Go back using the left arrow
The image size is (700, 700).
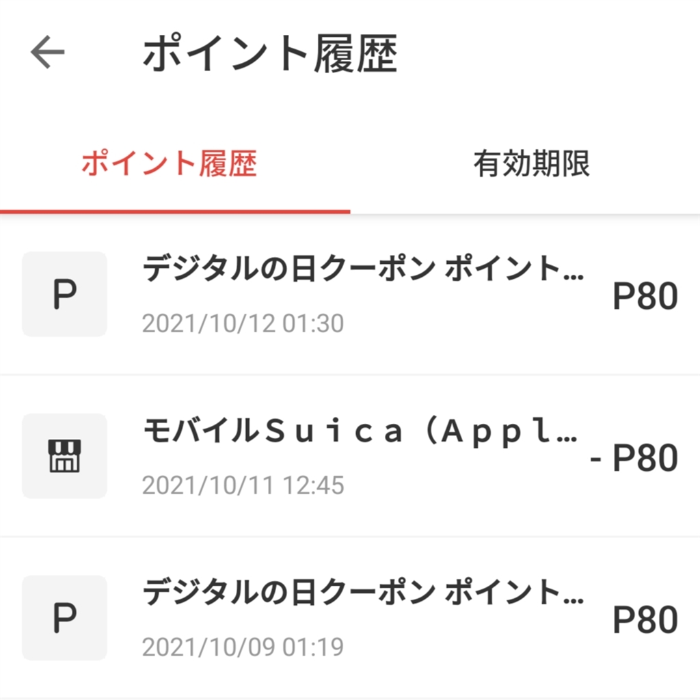[x=47, y=53]
